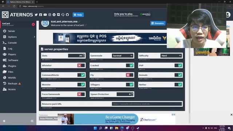Open the Aternos YouTube icon
This screenshot has width=233, height=131.
coord(45,15)
